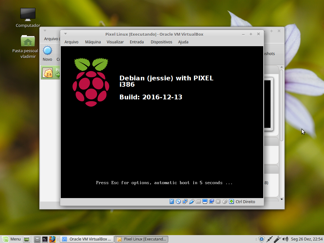324x243 pixels.
Task: Open the clock showing Seg 26 Dez, 22:54
Action: 307,239
